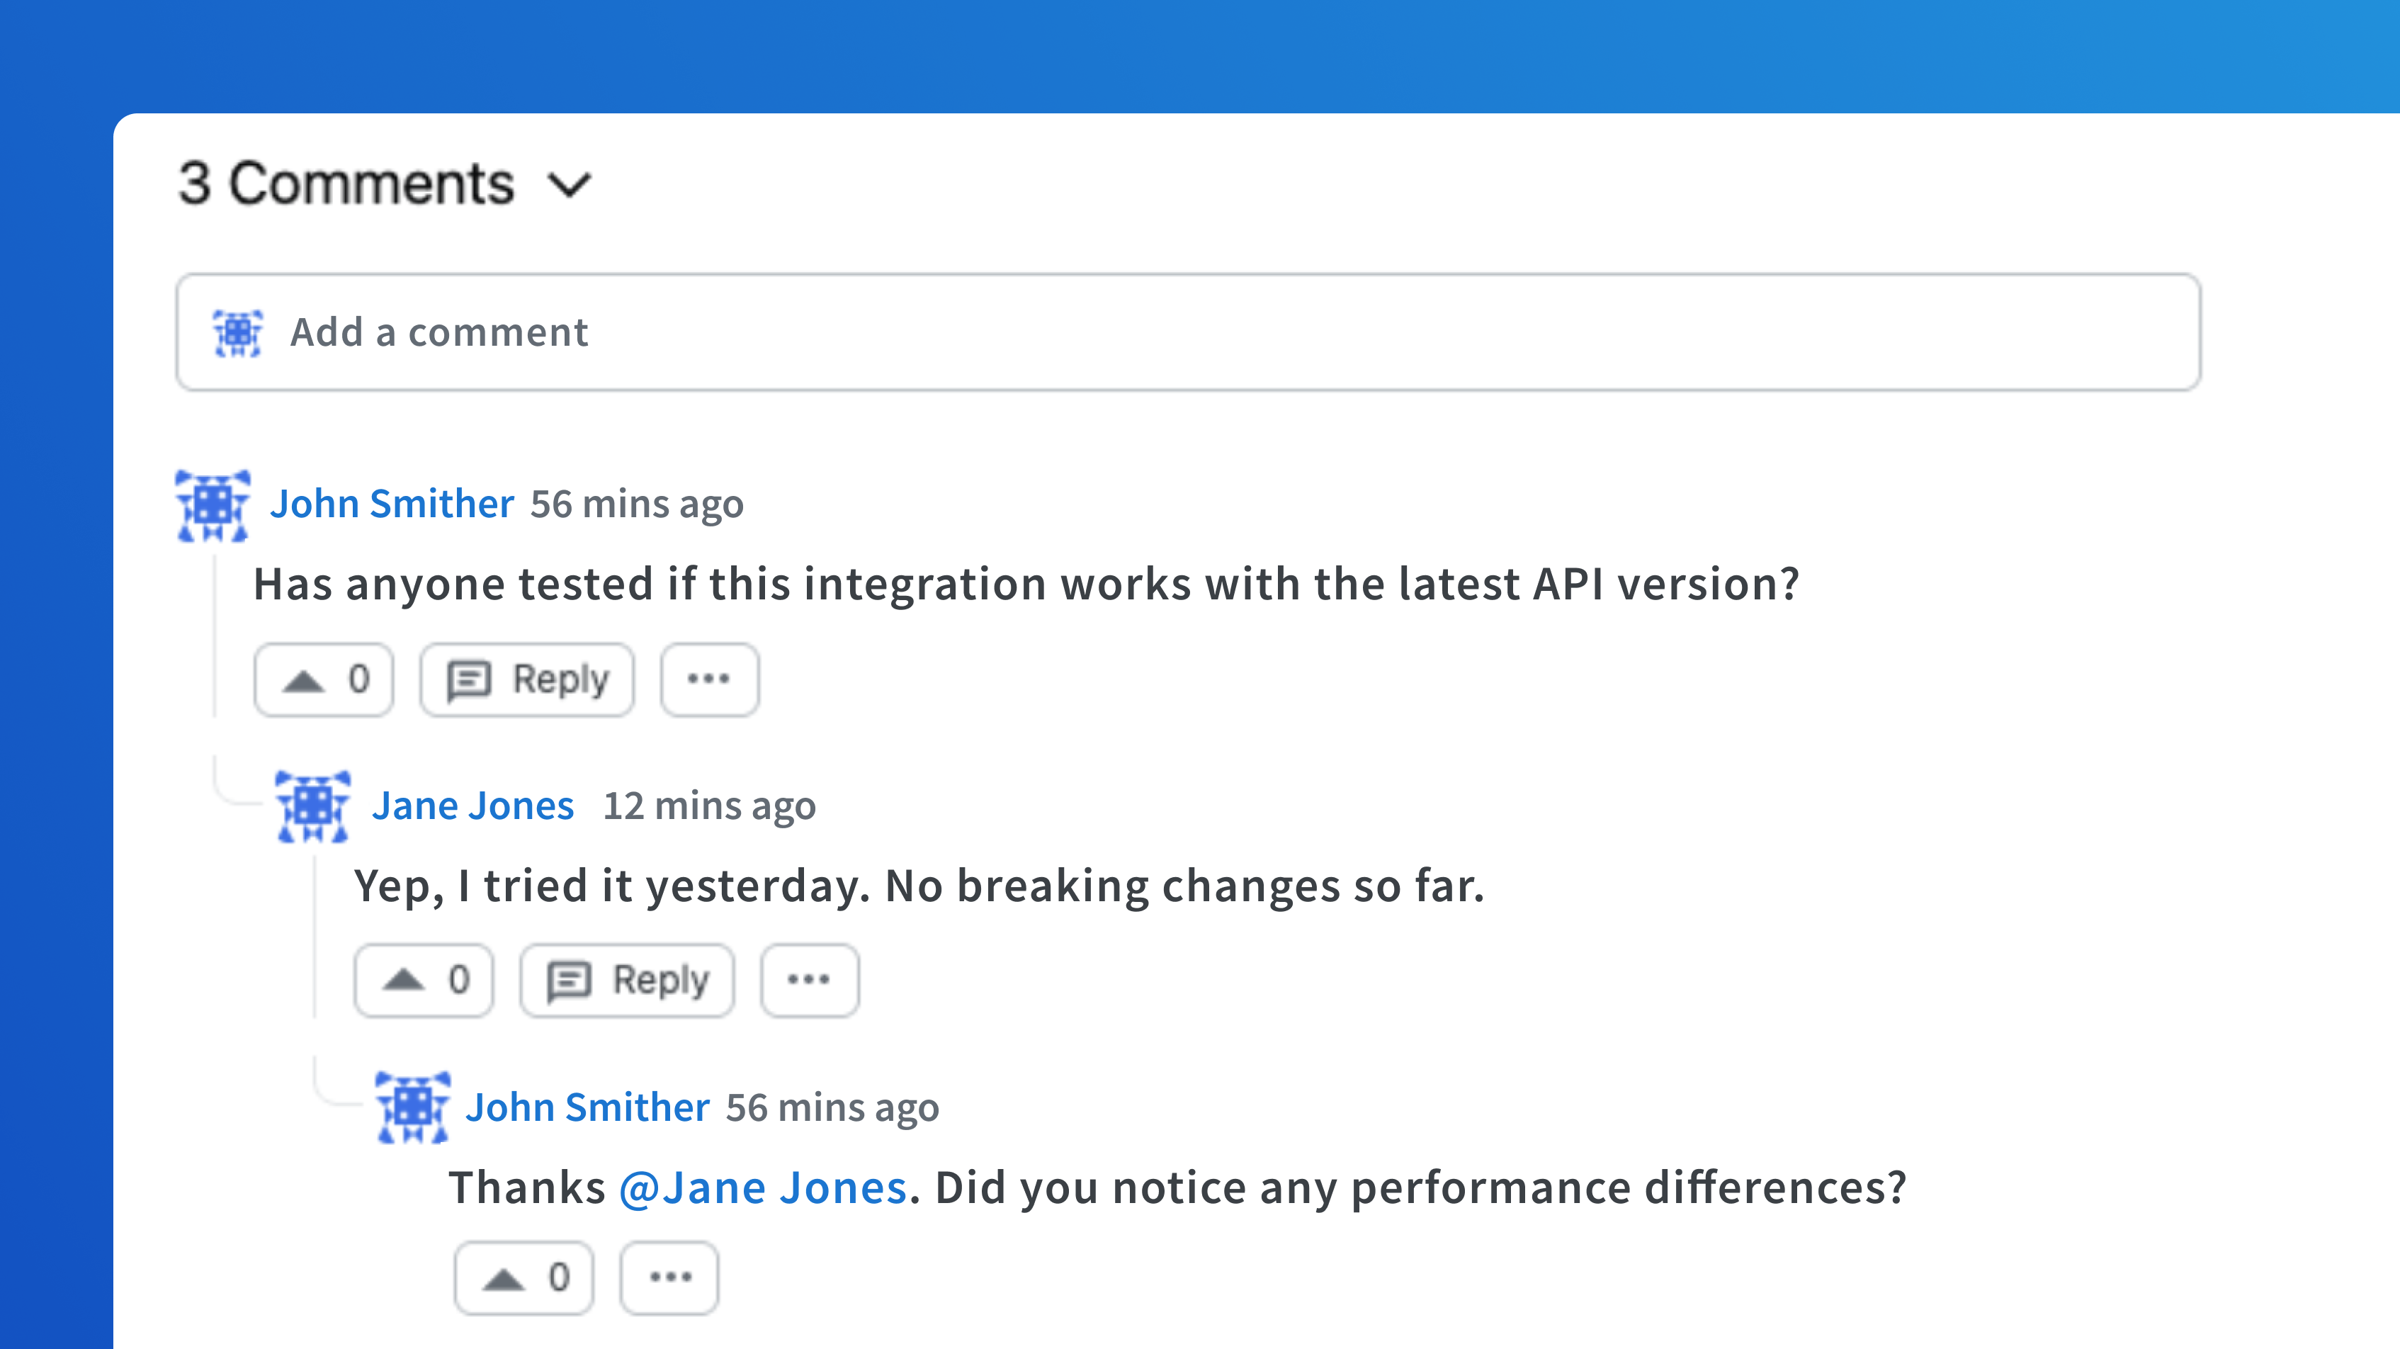Viewport: 2400px width, 1349px height.
Task: Upvote John Smither's API version question
Action: [323, 680]
